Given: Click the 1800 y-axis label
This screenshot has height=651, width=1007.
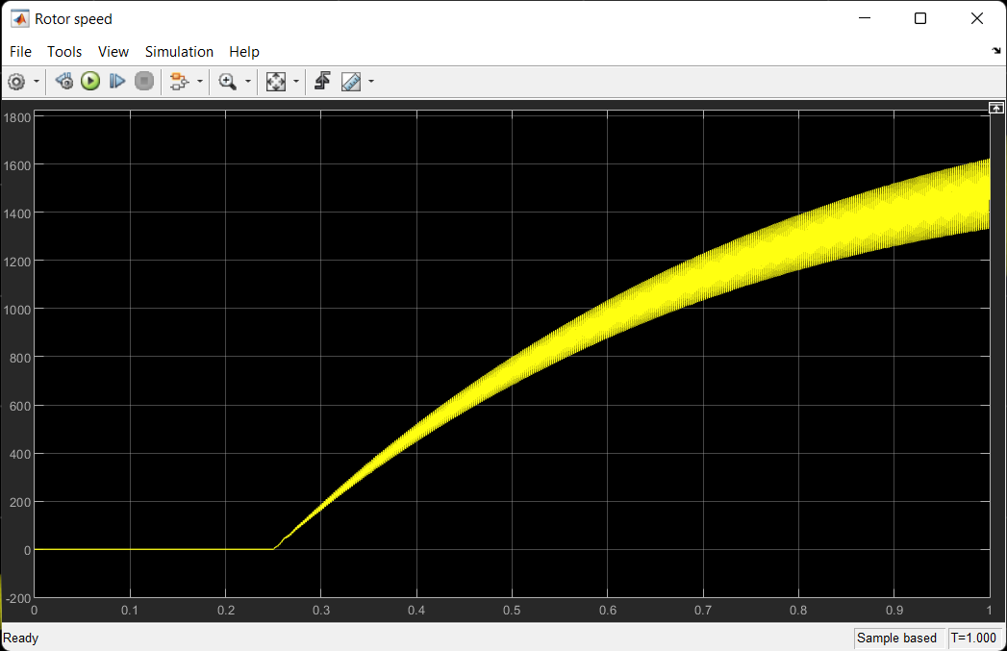Looking at the screenshot, I should (x=17, y=117).
